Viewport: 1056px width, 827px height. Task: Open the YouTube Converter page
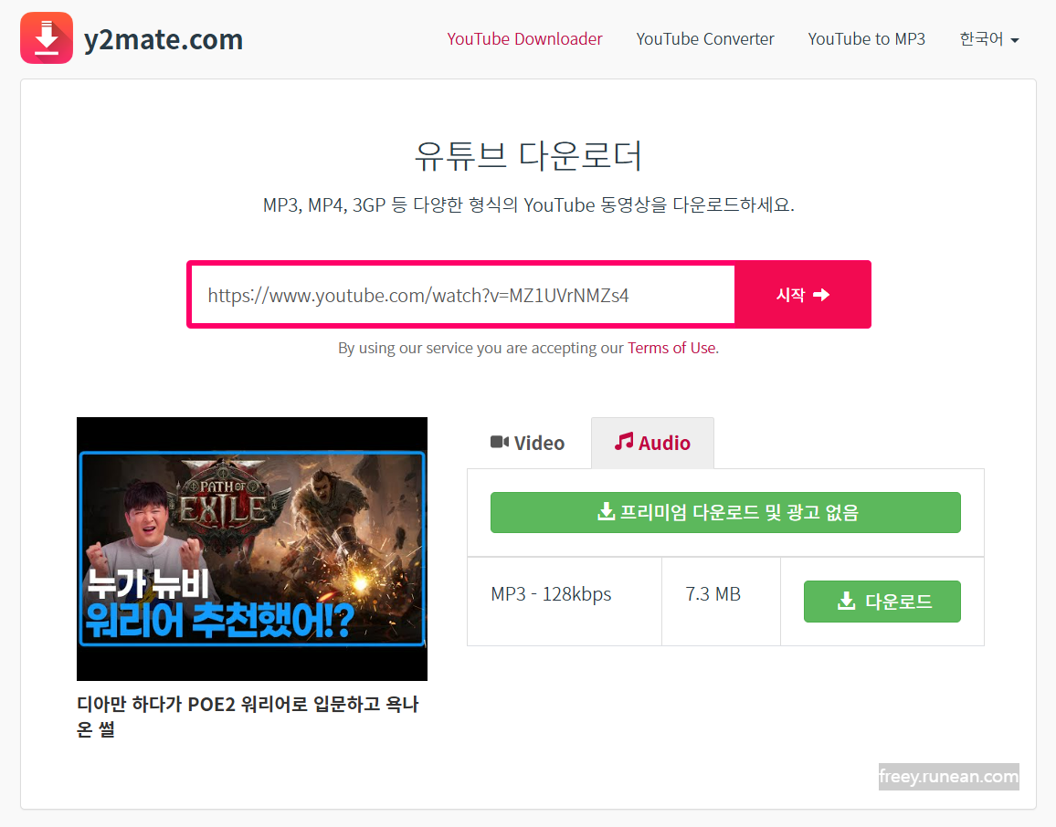704,39
